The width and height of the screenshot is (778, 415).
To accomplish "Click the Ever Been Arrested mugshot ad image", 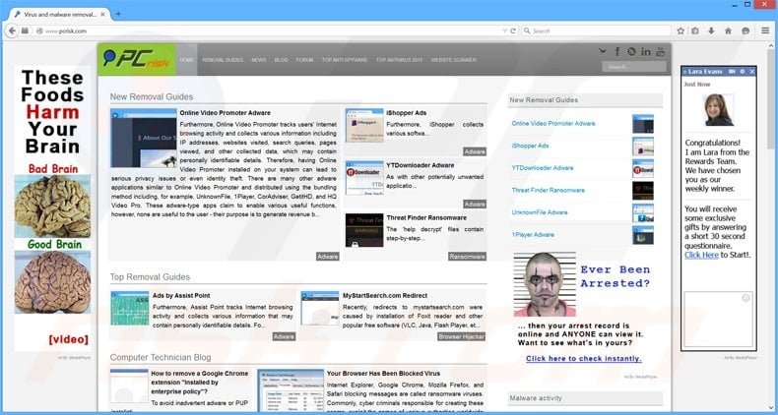I will 545,284.
